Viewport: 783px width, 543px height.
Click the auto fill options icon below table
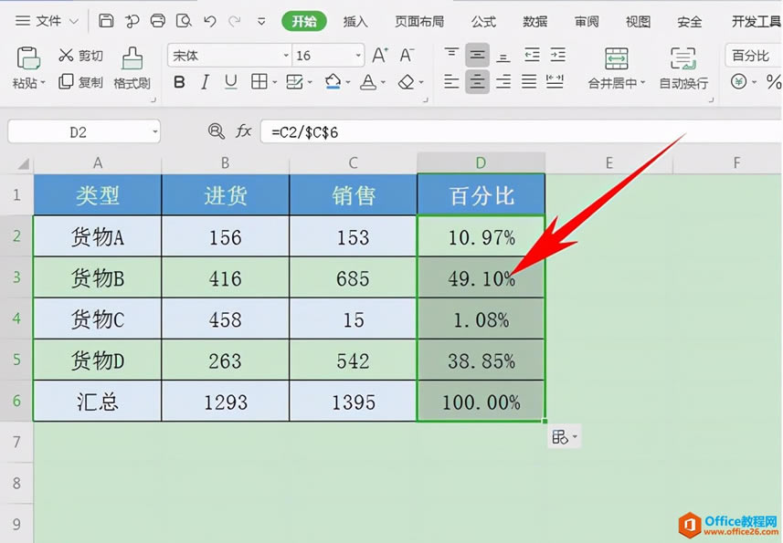(560, 437)
